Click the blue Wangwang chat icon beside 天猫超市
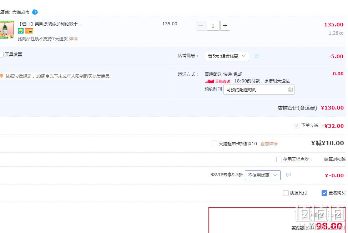The height and width of the screenshot is (233, 348). pyautogui.click(x=35, y=12)
